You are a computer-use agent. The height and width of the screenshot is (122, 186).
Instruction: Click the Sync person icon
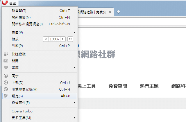(x=6, y=76)
